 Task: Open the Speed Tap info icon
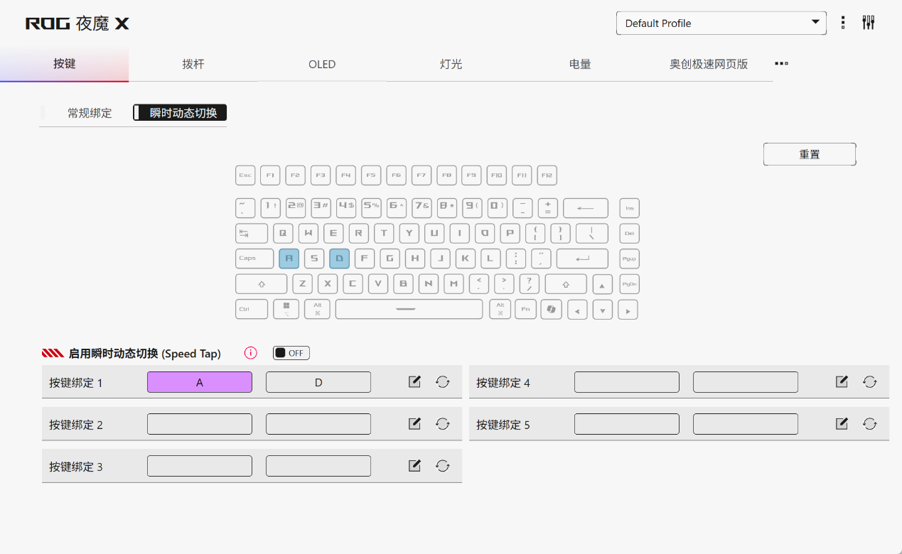tap(250, 353)
